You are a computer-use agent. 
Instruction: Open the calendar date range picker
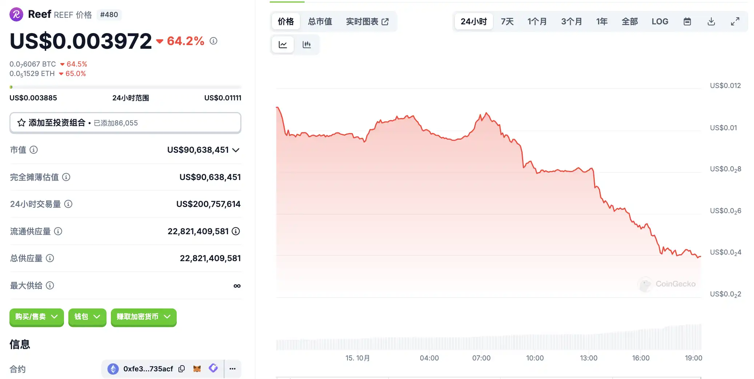pyautogui.click(x=687, y=22)
